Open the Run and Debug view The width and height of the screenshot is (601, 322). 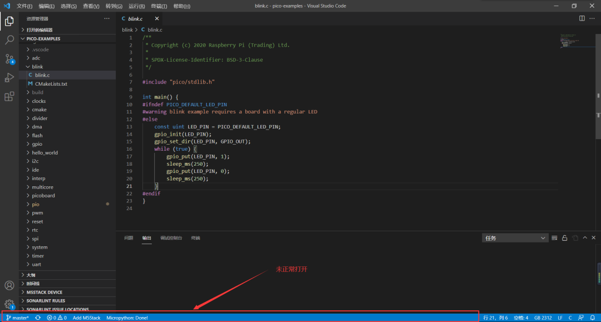coord(9,78)
